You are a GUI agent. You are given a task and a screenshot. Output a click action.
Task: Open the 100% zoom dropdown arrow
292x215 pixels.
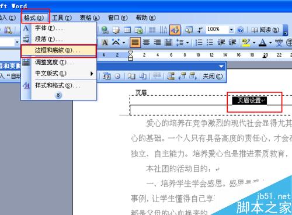pyautogui.click(x=231, y=30)
